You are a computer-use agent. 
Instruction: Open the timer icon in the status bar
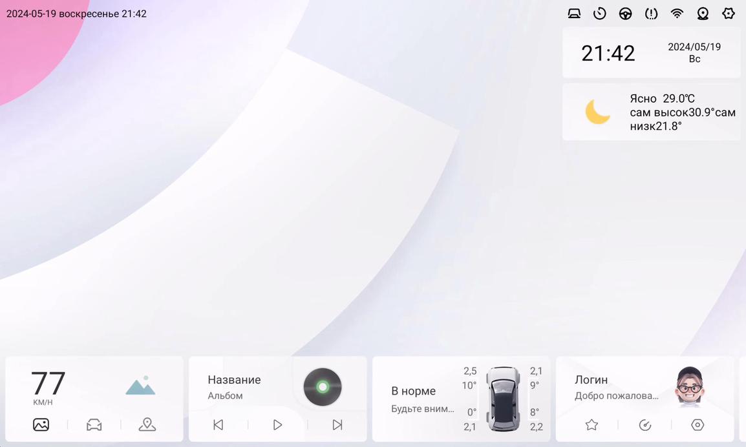tap(599, 13)
